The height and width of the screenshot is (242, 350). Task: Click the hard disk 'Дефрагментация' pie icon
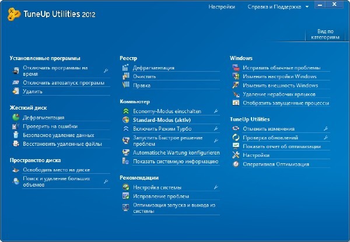(x=16, y=117)
